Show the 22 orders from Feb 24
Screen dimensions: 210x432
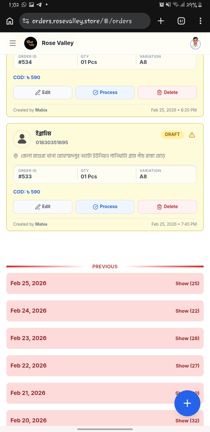click(187, 311)
